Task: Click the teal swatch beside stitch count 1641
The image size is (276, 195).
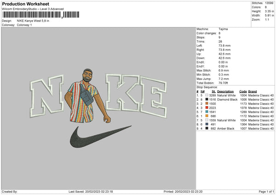Action: tap(207, 112)
